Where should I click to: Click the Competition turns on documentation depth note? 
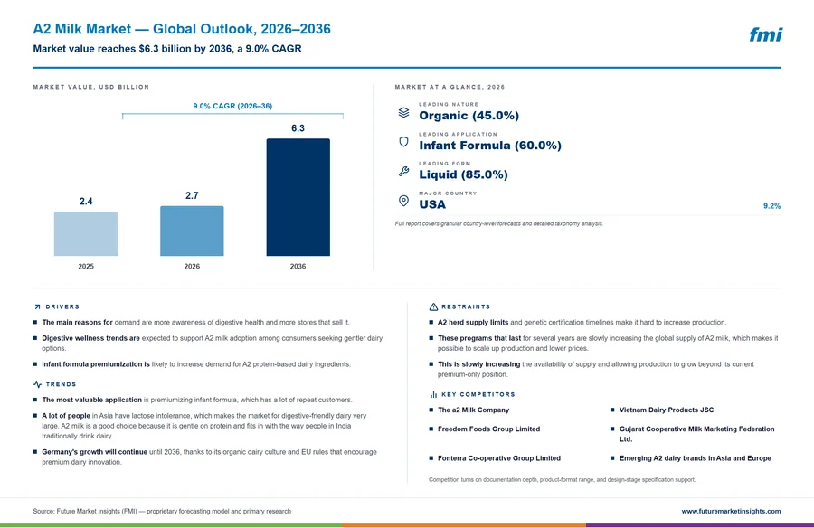pyautogui.click(x=562, y=480)
